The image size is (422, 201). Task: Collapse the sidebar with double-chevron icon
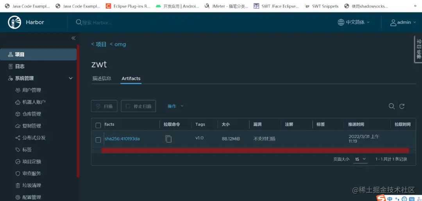(73, 38)
